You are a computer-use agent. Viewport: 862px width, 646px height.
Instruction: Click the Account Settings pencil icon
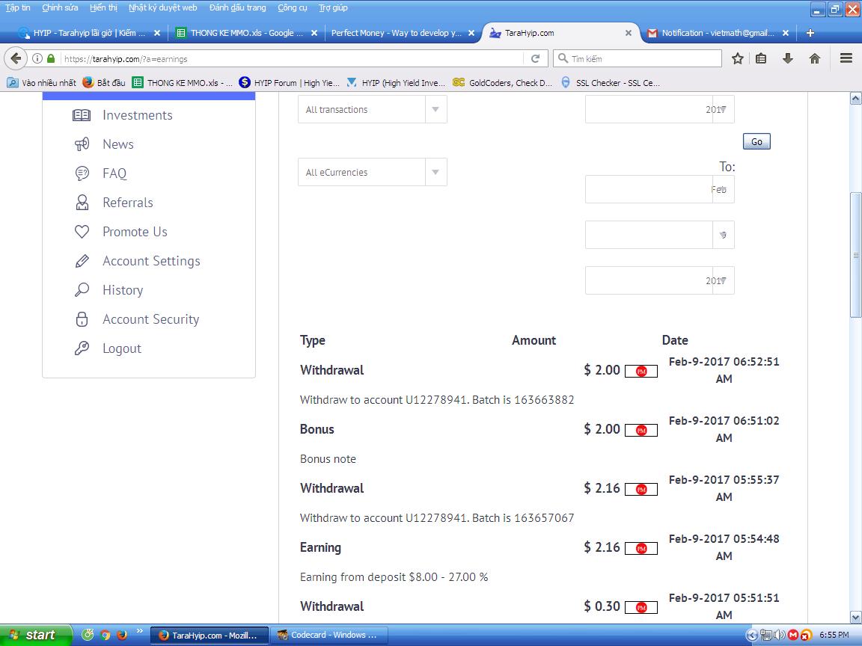click(82, 260)
